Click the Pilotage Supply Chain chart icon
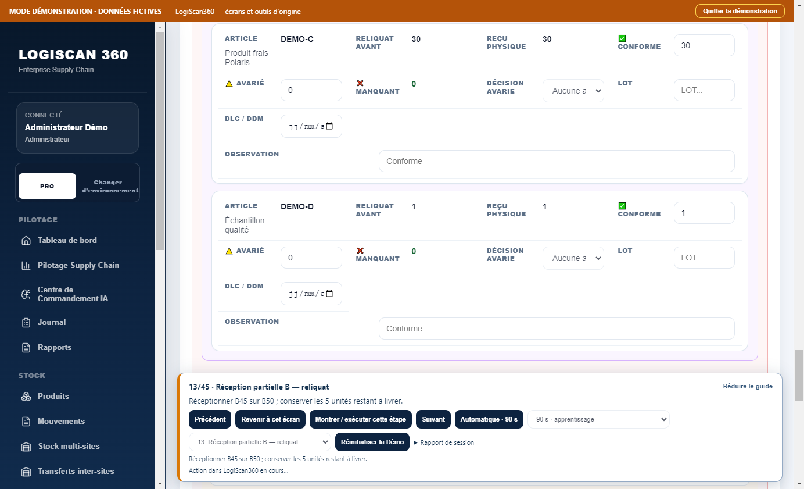804x489 pixels. [26, 266]
